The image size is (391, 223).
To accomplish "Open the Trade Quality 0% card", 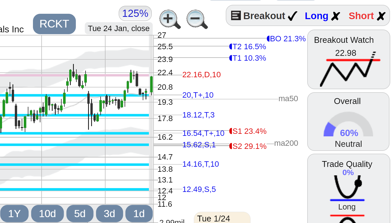I will click(x=349, y=188).
